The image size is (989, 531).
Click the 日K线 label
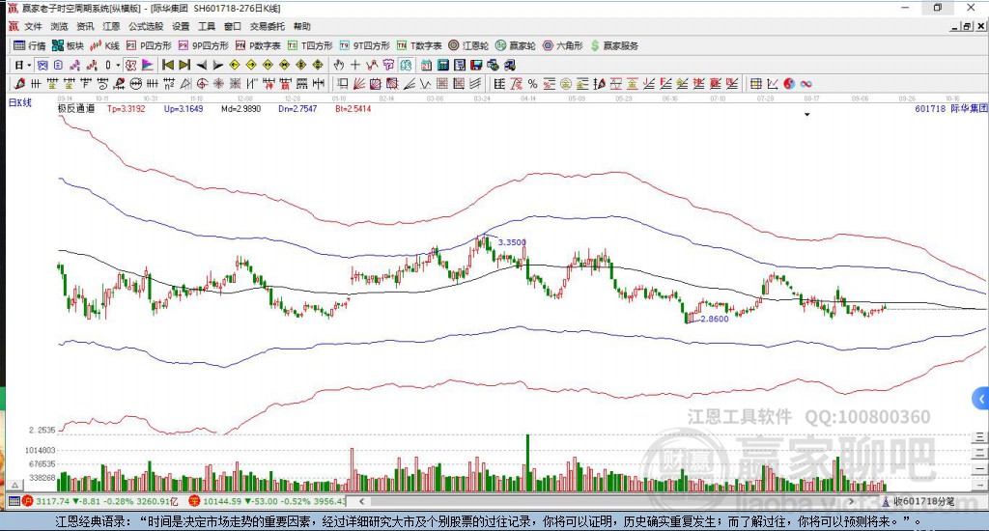[19, 102]
